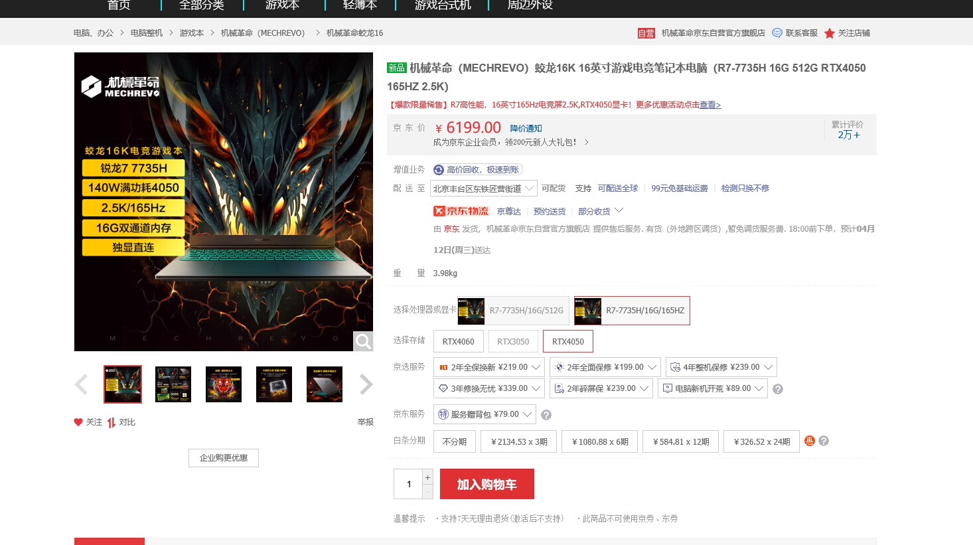Open 3年修换无忧 ¥339.00 dropdown
973x545 pixels.
point(489,388)
